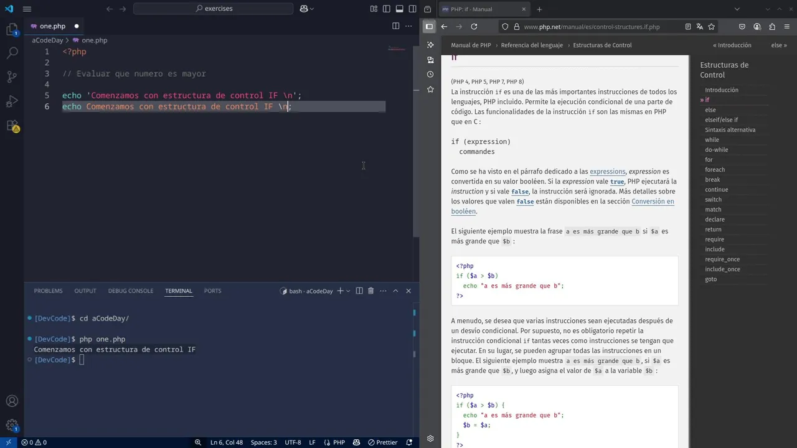Open the Source Control view
797x448 pixels.
[x=12, y=77]
